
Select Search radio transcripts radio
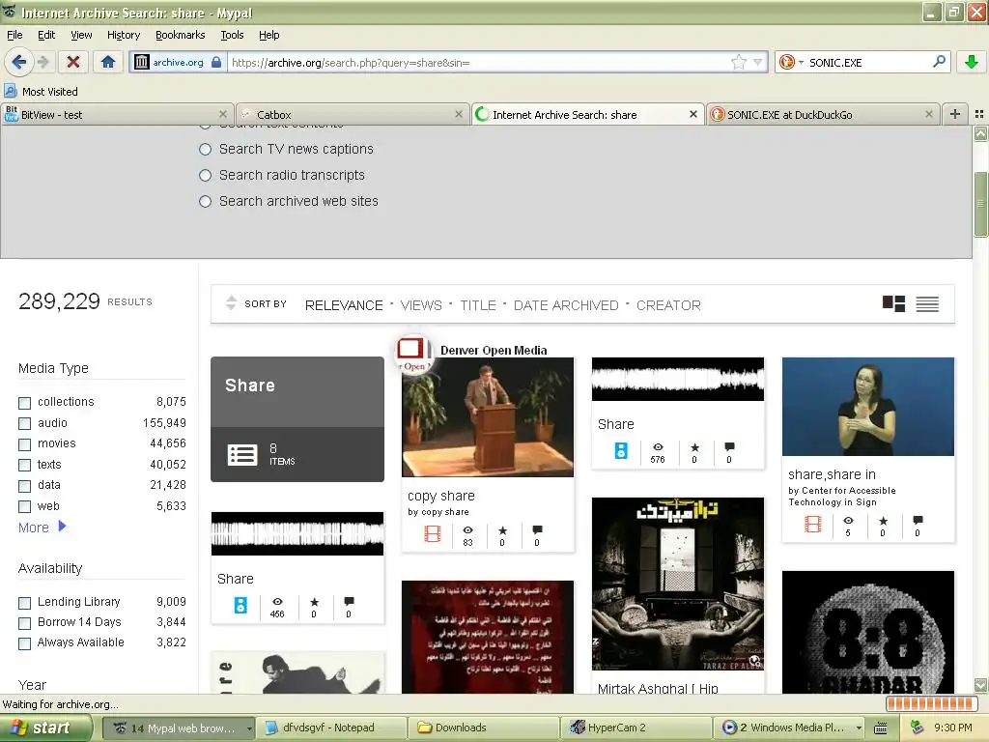pos(205,175)
